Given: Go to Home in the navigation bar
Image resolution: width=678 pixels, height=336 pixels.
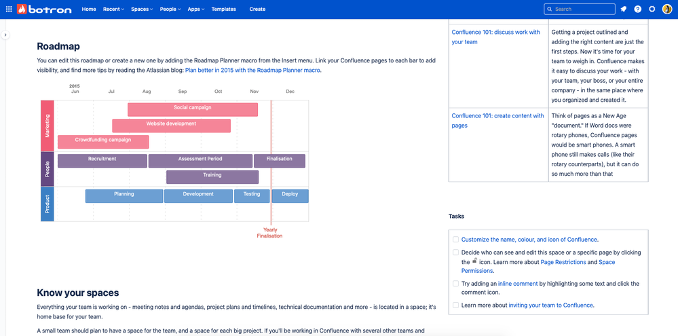Looking at the screenshot, I should coord(89,9).
